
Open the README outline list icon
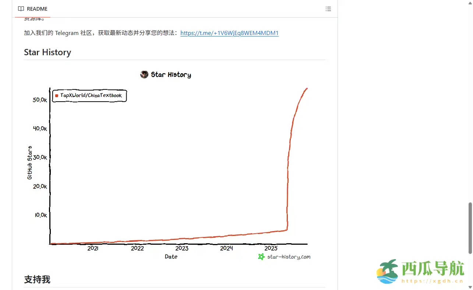[x=328, y=9]
